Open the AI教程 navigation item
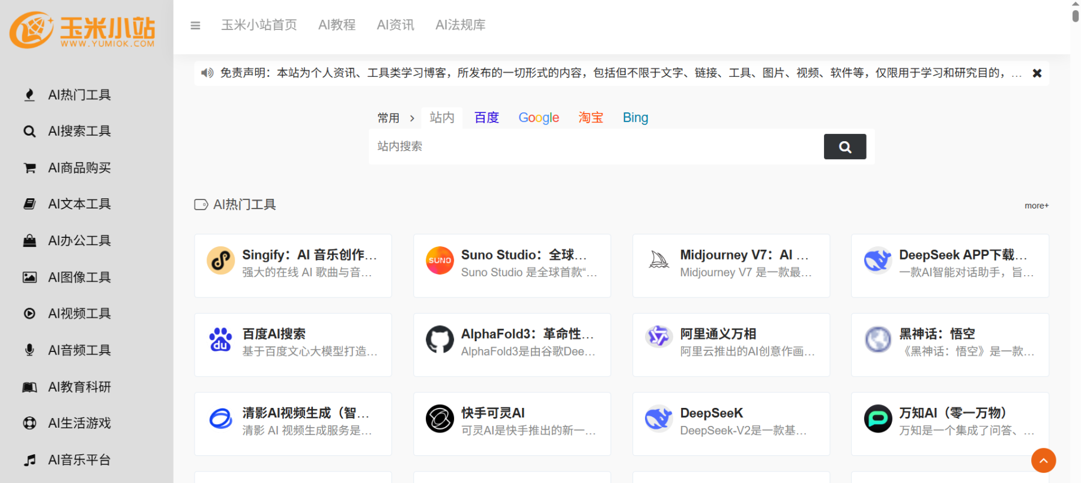The height and width of the screenshot is (483, 1081). pyautogui.click(x=337, y=25)
